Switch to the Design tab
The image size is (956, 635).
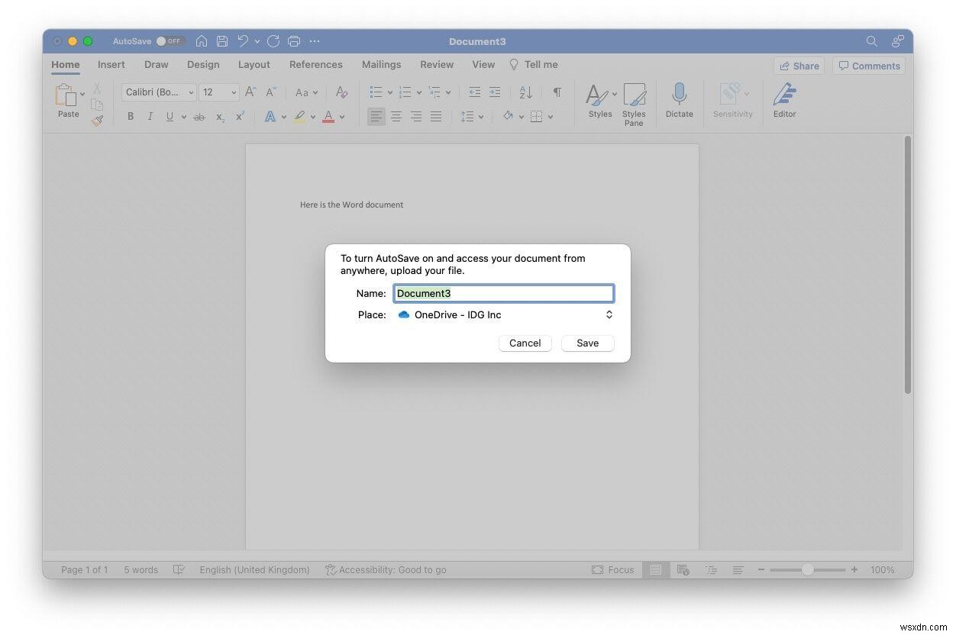click(203, 65)
